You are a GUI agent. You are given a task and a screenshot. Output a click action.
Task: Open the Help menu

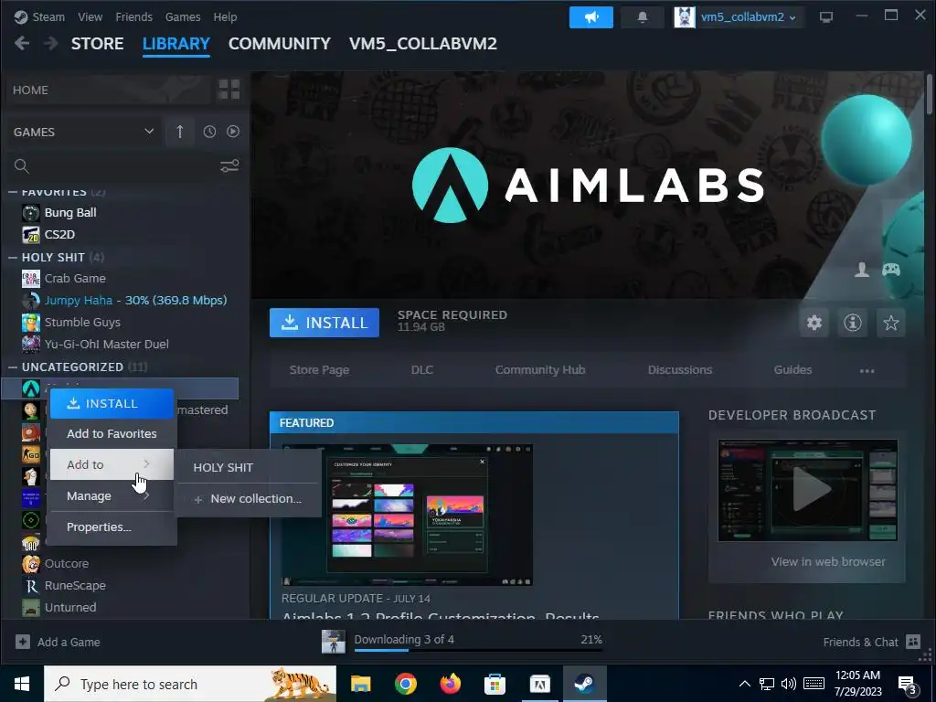coord(225,17)
